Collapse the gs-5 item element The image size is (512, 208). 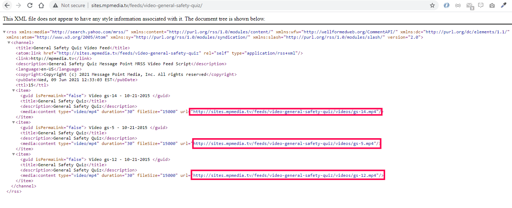click(x=14, y=122)
